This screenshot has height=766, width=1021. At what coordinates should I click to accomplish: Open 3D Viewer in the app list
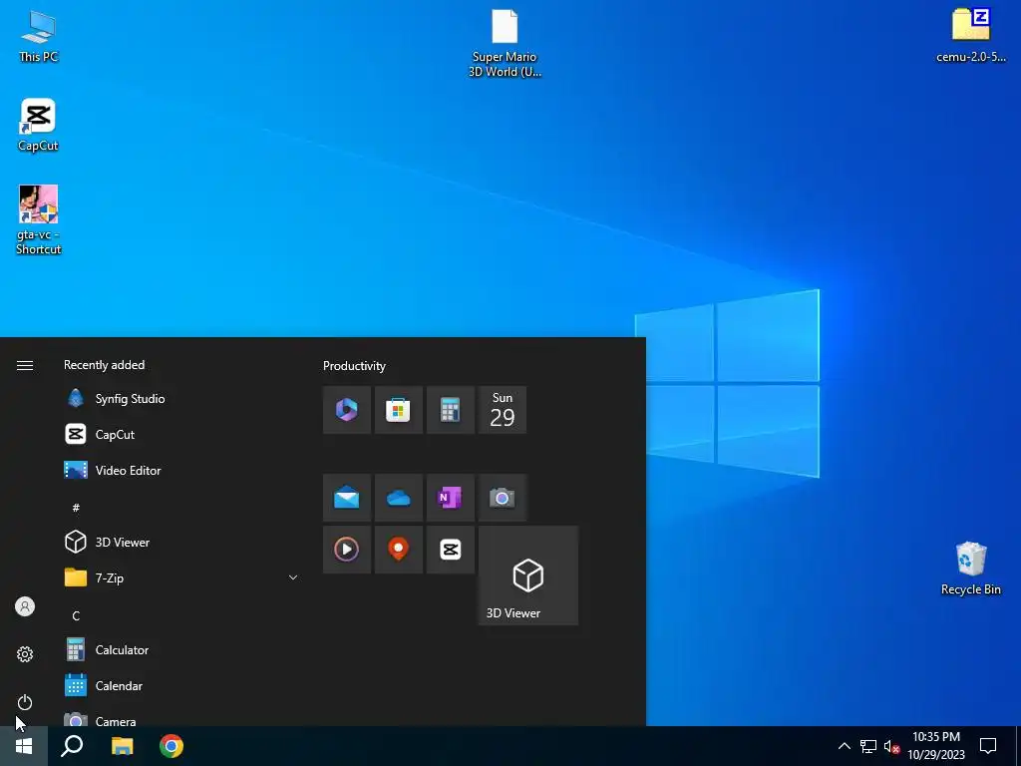pyautogui.click(x=181, y=542)
